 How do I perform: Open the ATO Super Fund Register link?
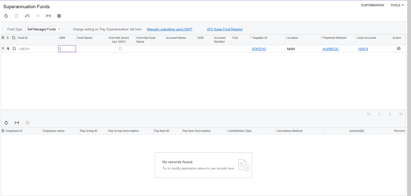(x=225, y=29)
